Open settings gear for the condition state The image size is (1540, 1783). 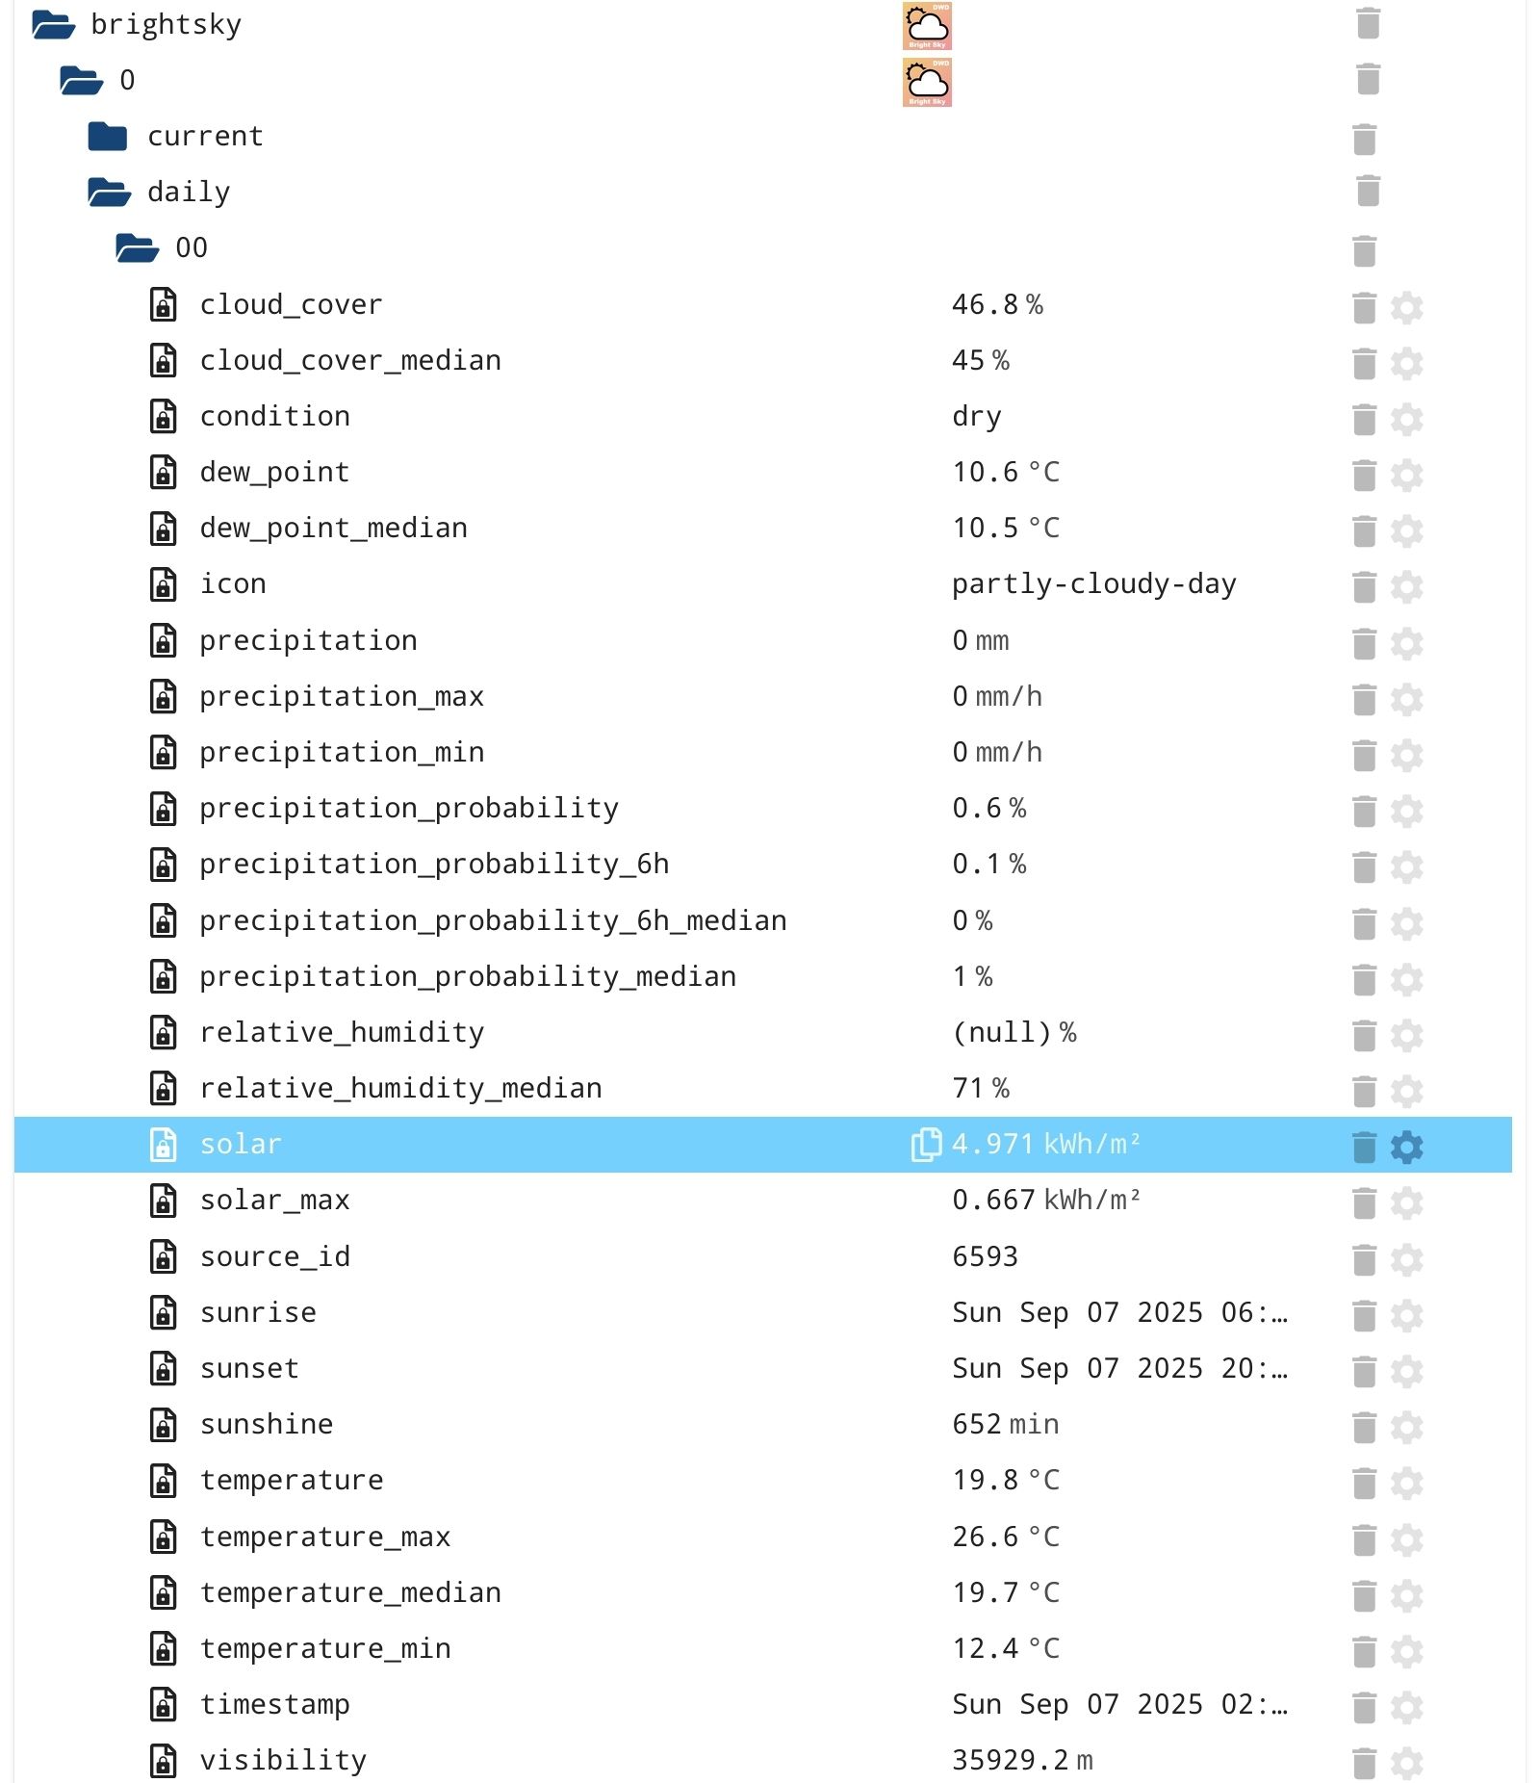[1406, 420]
